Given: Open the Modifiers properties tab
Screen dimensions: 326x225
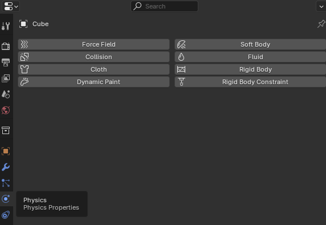Looking at the screenshot, I should (6, 167).
